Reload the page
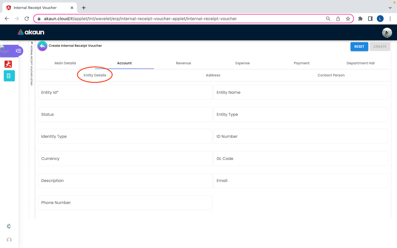Viewport: 397px width, 248px height. click(x=27, y=19)
